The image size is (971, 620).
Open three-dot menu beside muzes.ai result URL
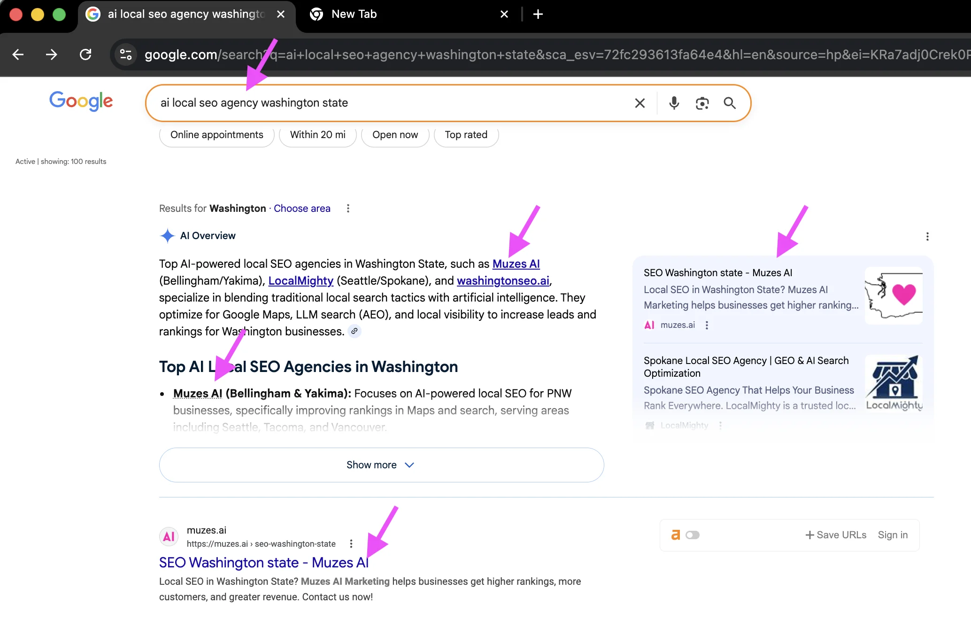pos(351,543)
